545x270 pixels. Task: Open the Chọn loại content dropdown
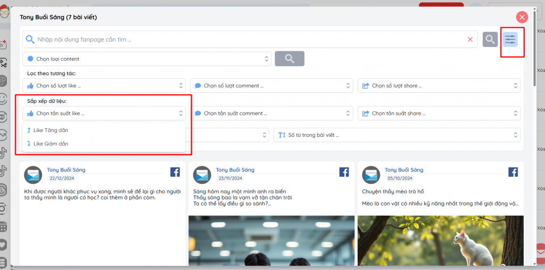(147, 59)
